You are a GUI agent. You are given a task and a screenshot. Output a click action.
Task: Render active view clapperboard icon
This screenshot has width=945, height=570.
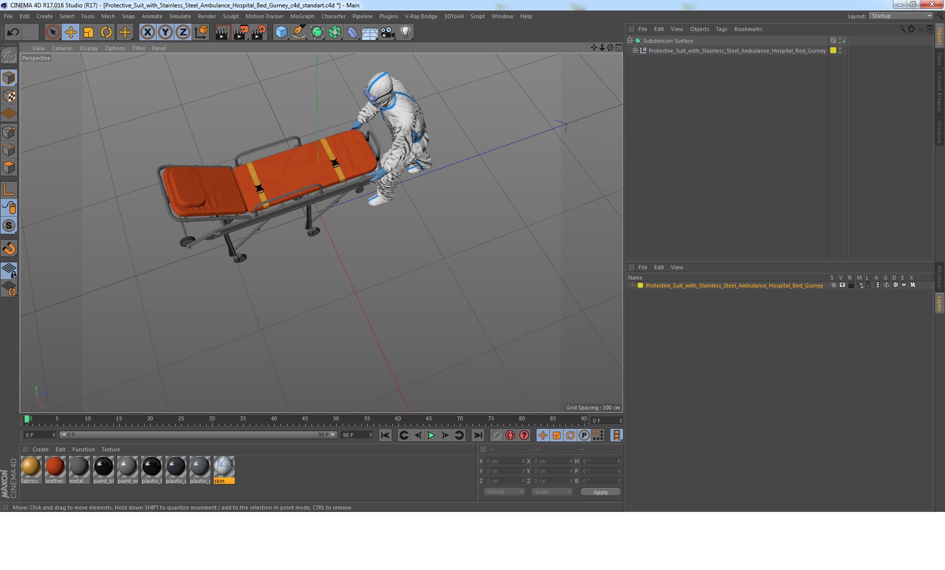[x=222, y=32]
